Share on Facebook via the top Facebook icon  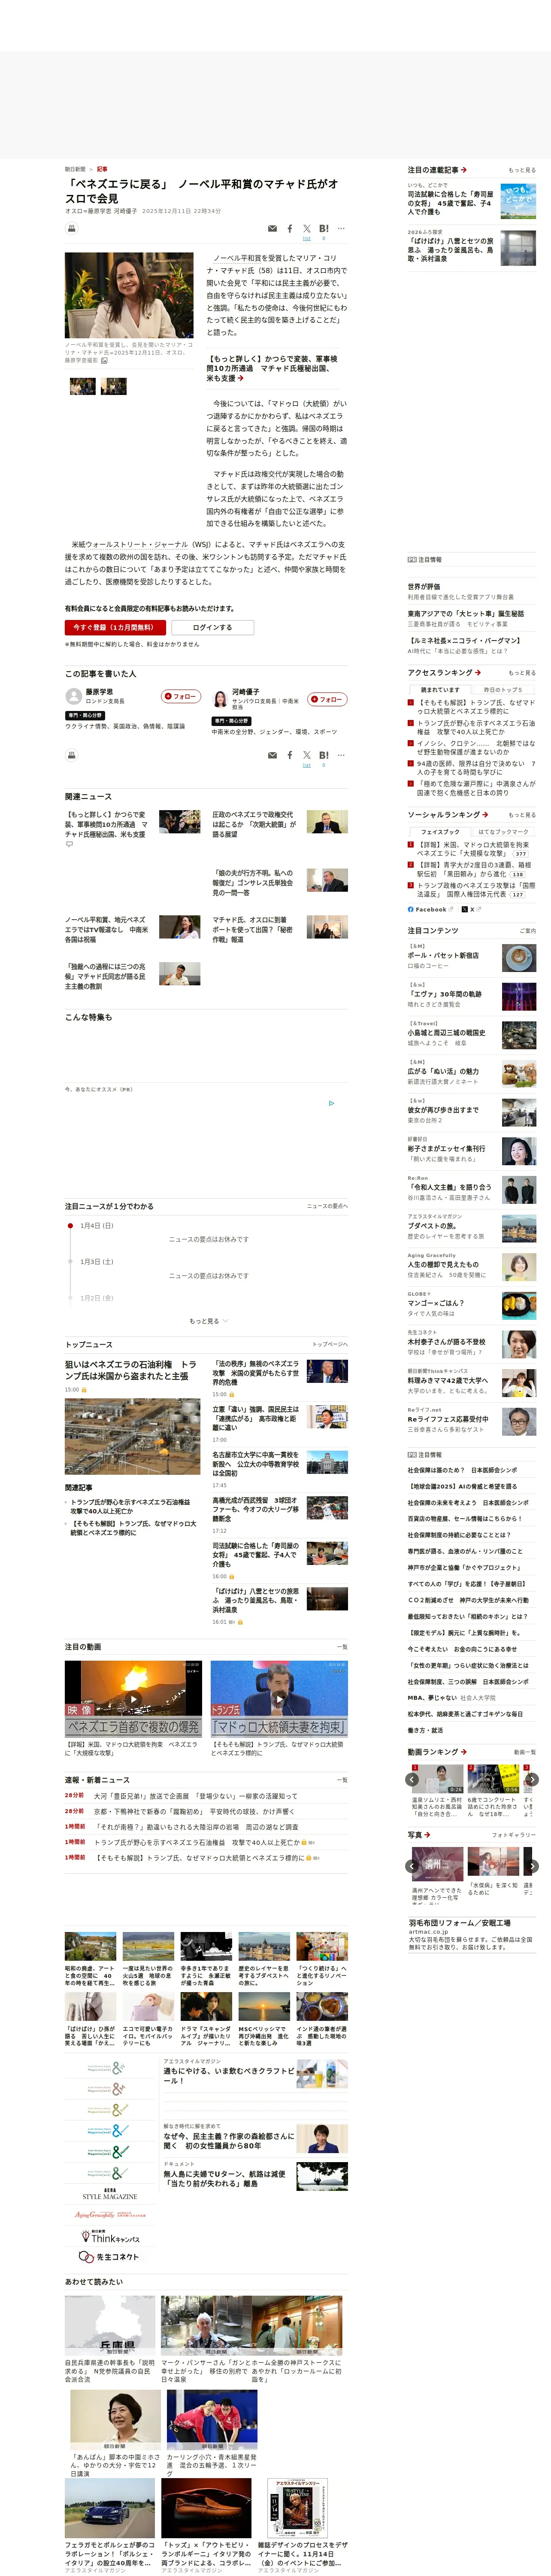[x=290, y=229]
